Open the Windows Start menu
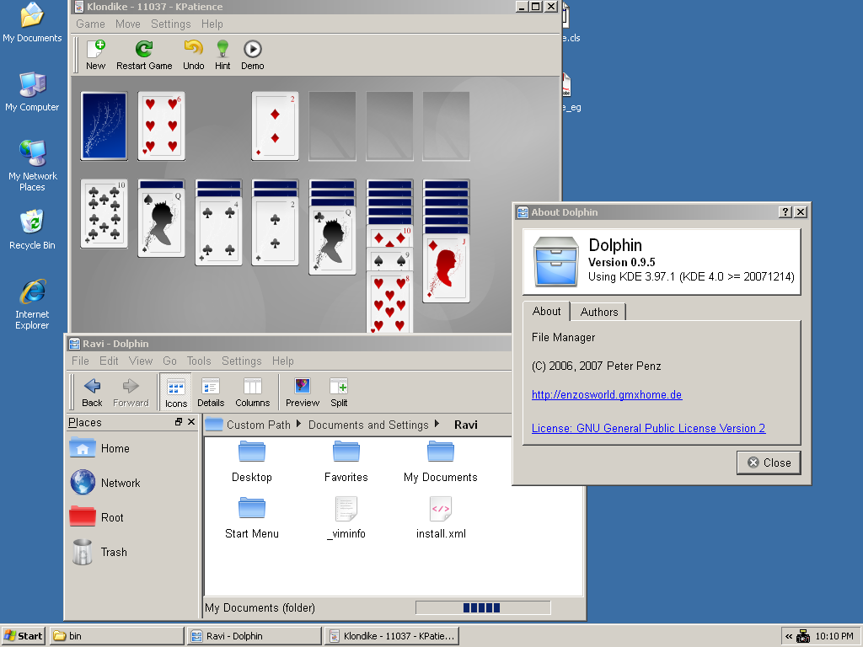The width and height of the screenshot is (863, 647). tap(23, 636)
